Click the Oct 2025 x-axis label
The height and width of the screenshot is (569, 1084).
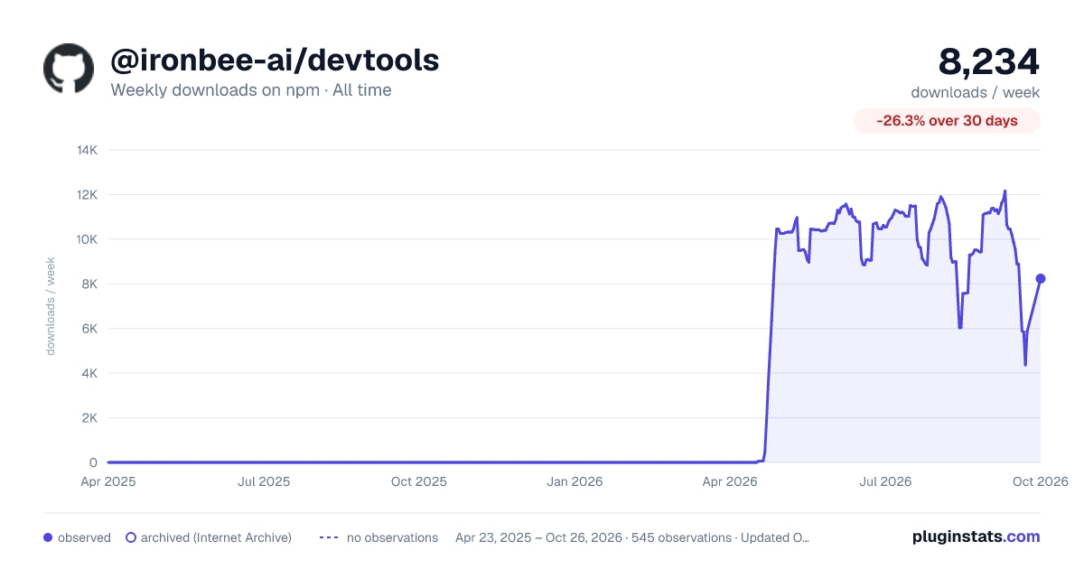[419, 481]
